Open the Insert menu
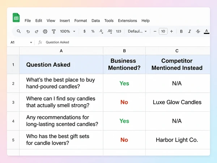 click(x=65, y=21)
